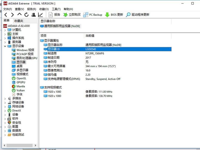This screenshot has height=150, width=200.
Task: Refresh the page with the circular arrow icon
Action: point(26,15)
